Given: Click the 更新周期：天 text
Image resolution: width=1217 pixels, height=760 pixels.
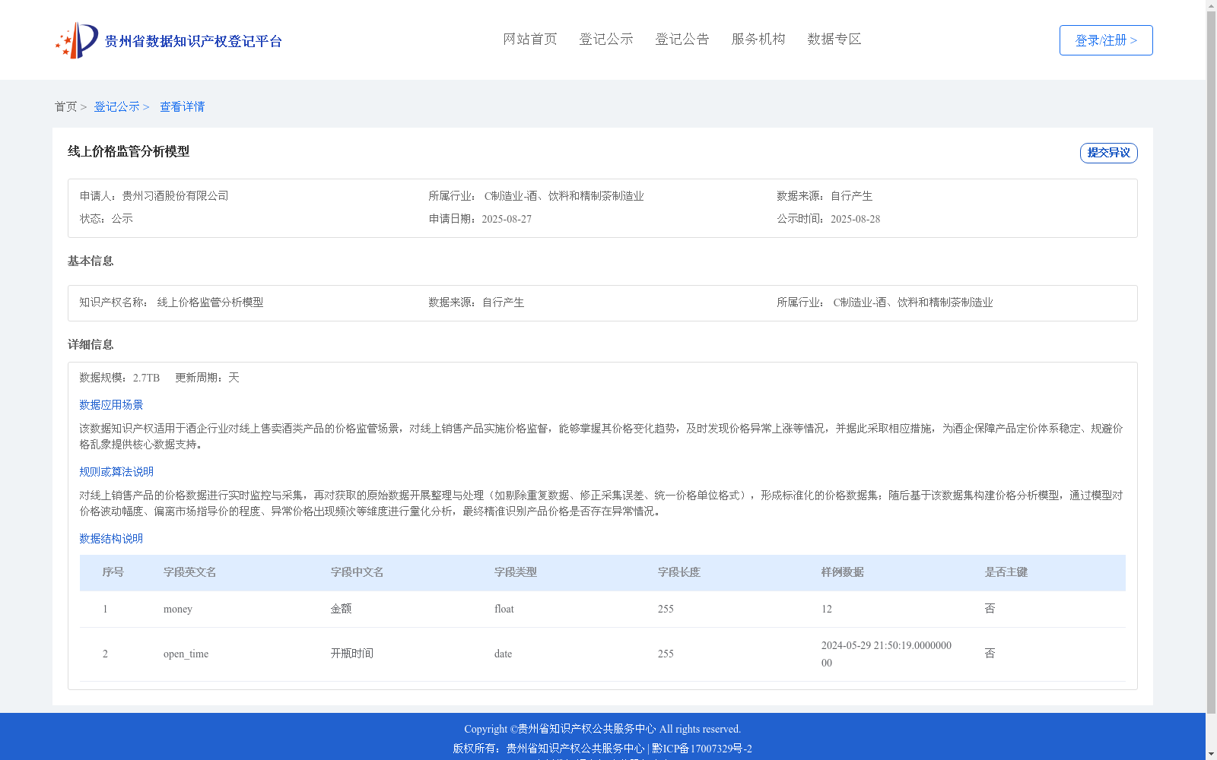Looking at the screenshot, I should point(208,378).
